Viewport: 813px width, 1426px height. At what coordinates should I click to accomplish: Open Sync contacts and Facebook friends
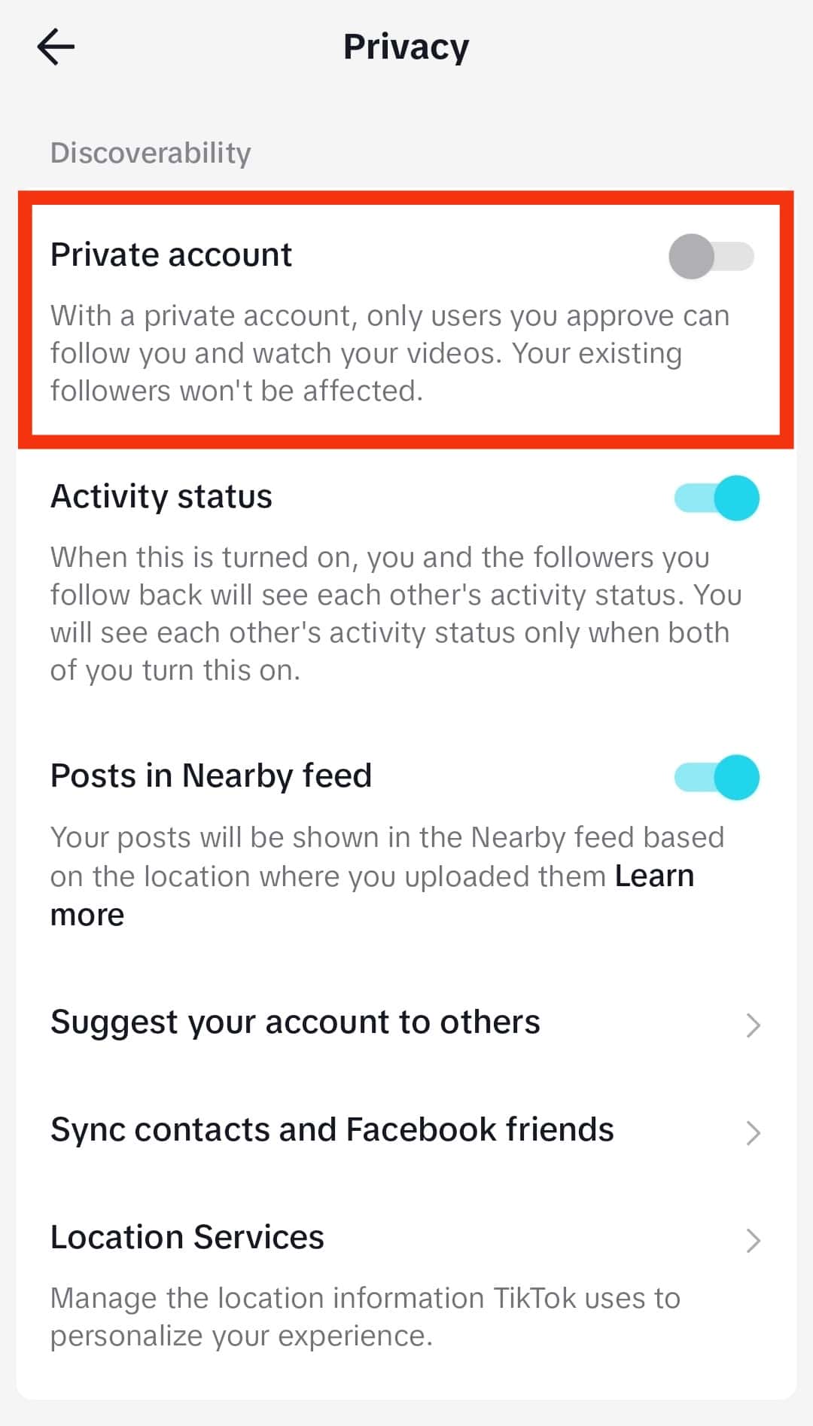pyautogui.click(x=406, y=1131)
